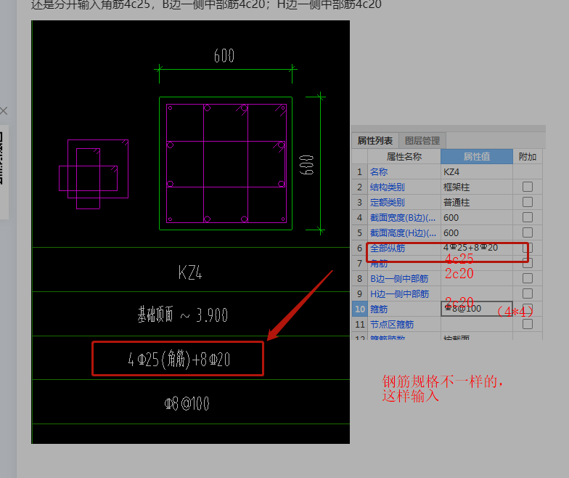
Task: Check the B边一侧中部筋 row checkbox
Action: click(x=527, y=278)
